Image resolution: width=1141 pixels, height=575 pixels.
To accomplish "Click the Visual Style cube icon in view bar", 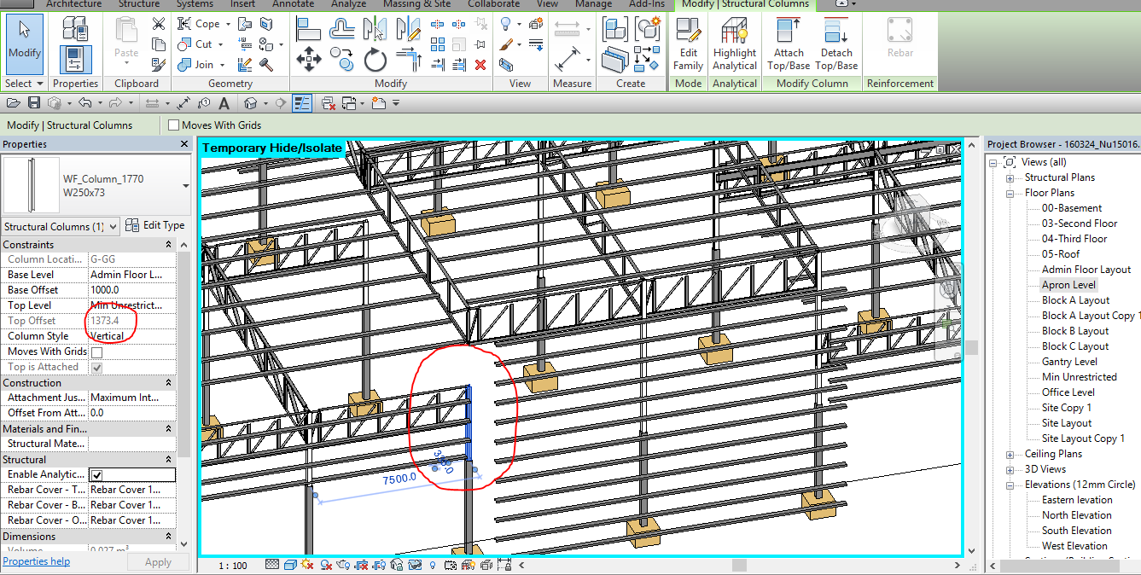I will [x=290, y=565].
